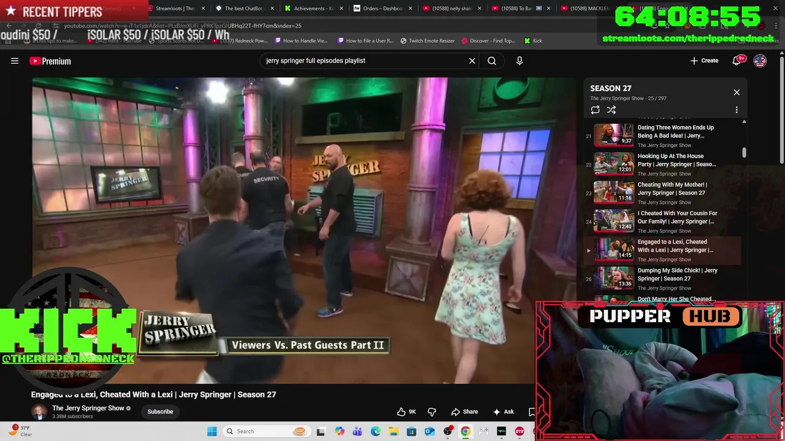Screen dimensions: 785x441
Task: Switch to '(10588) To Ba' tab
Action: click(518, 9)
